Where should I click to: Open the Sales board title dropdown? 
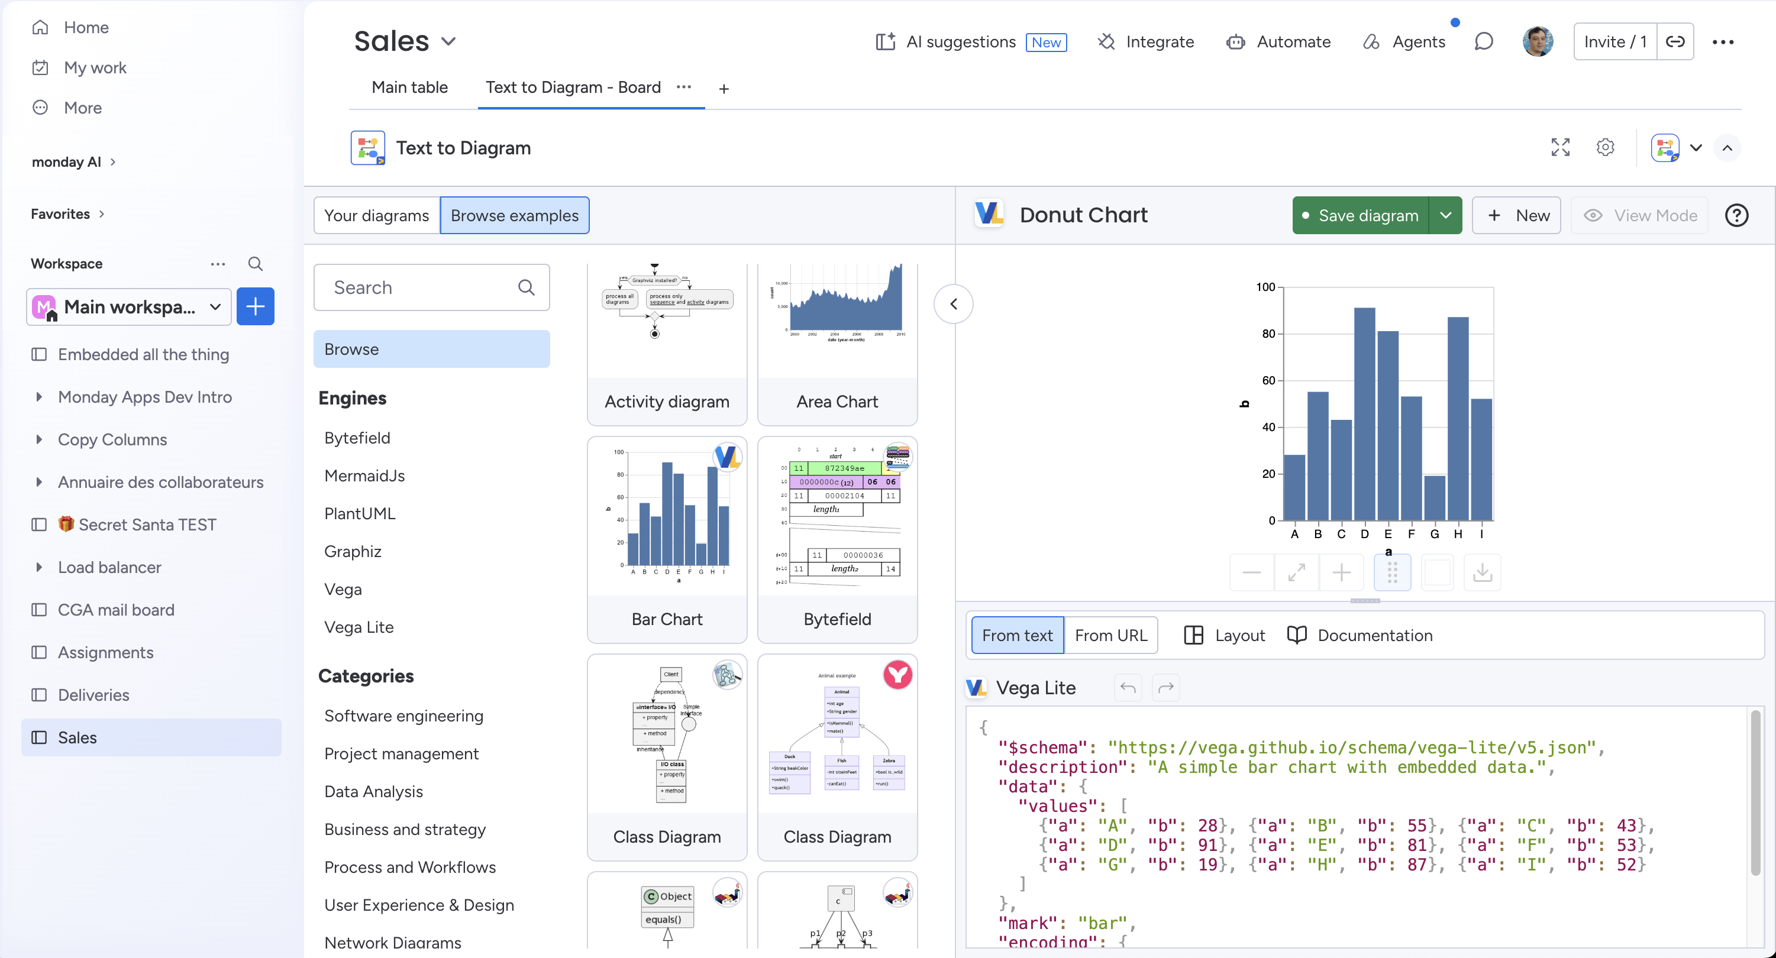coord(448,41)
